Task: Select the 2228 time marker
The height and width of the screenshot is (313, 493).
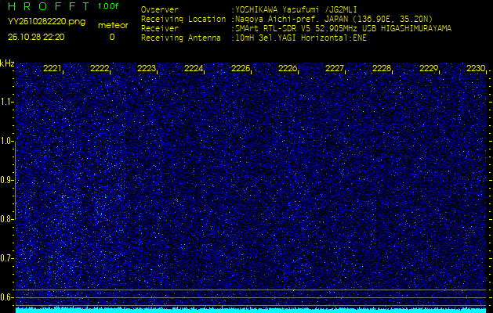Action: click(x=382, y=69)
